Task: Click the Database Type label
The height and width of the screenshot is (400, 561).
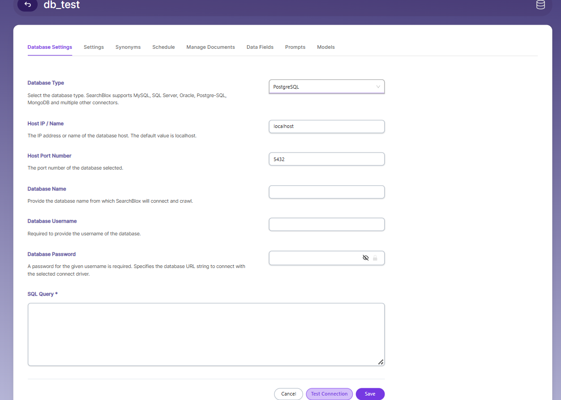Action: [x=46, y=83]
